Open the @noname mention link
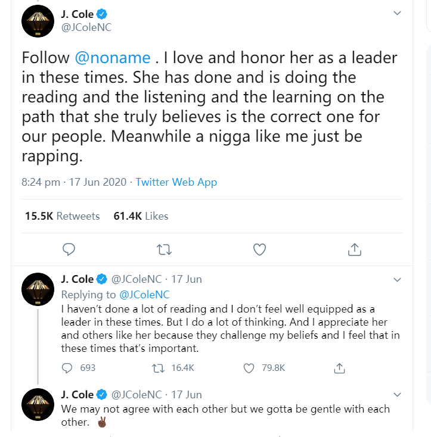 [x=113, y=58]
